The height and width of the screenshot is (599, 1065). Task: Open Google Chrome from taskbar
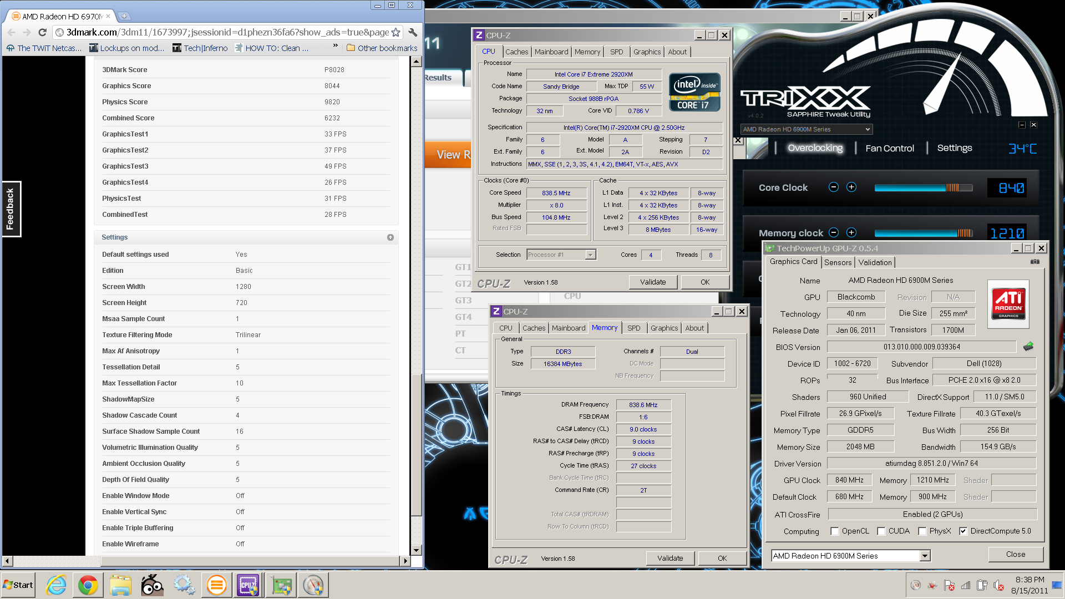(88, 585)
